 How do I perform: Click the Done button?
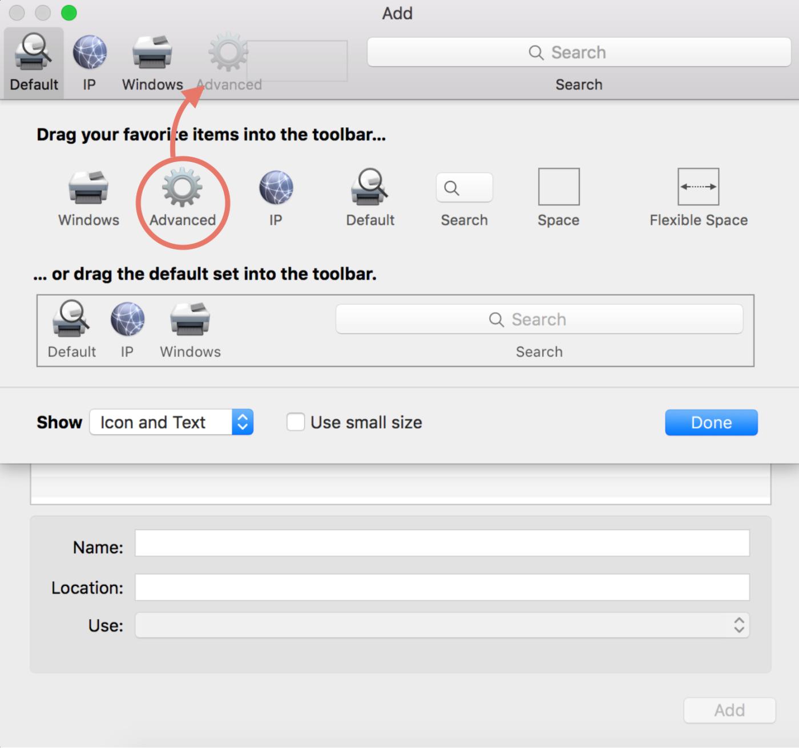point(711,422)
